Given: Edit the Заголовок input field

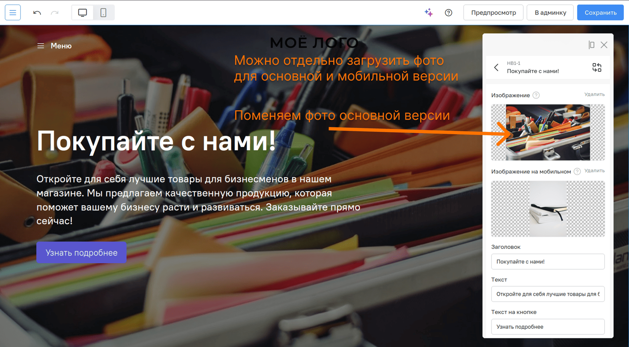Looking at the screenshot, I should (548, 262).
